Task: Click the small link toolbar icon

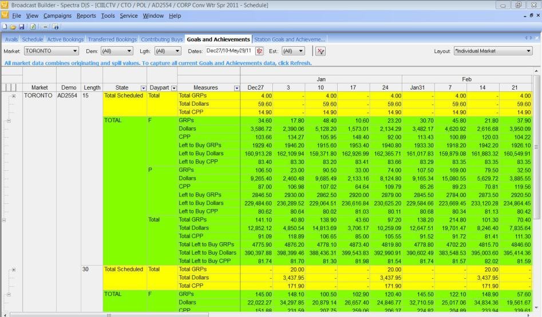Action: [45, 27]
